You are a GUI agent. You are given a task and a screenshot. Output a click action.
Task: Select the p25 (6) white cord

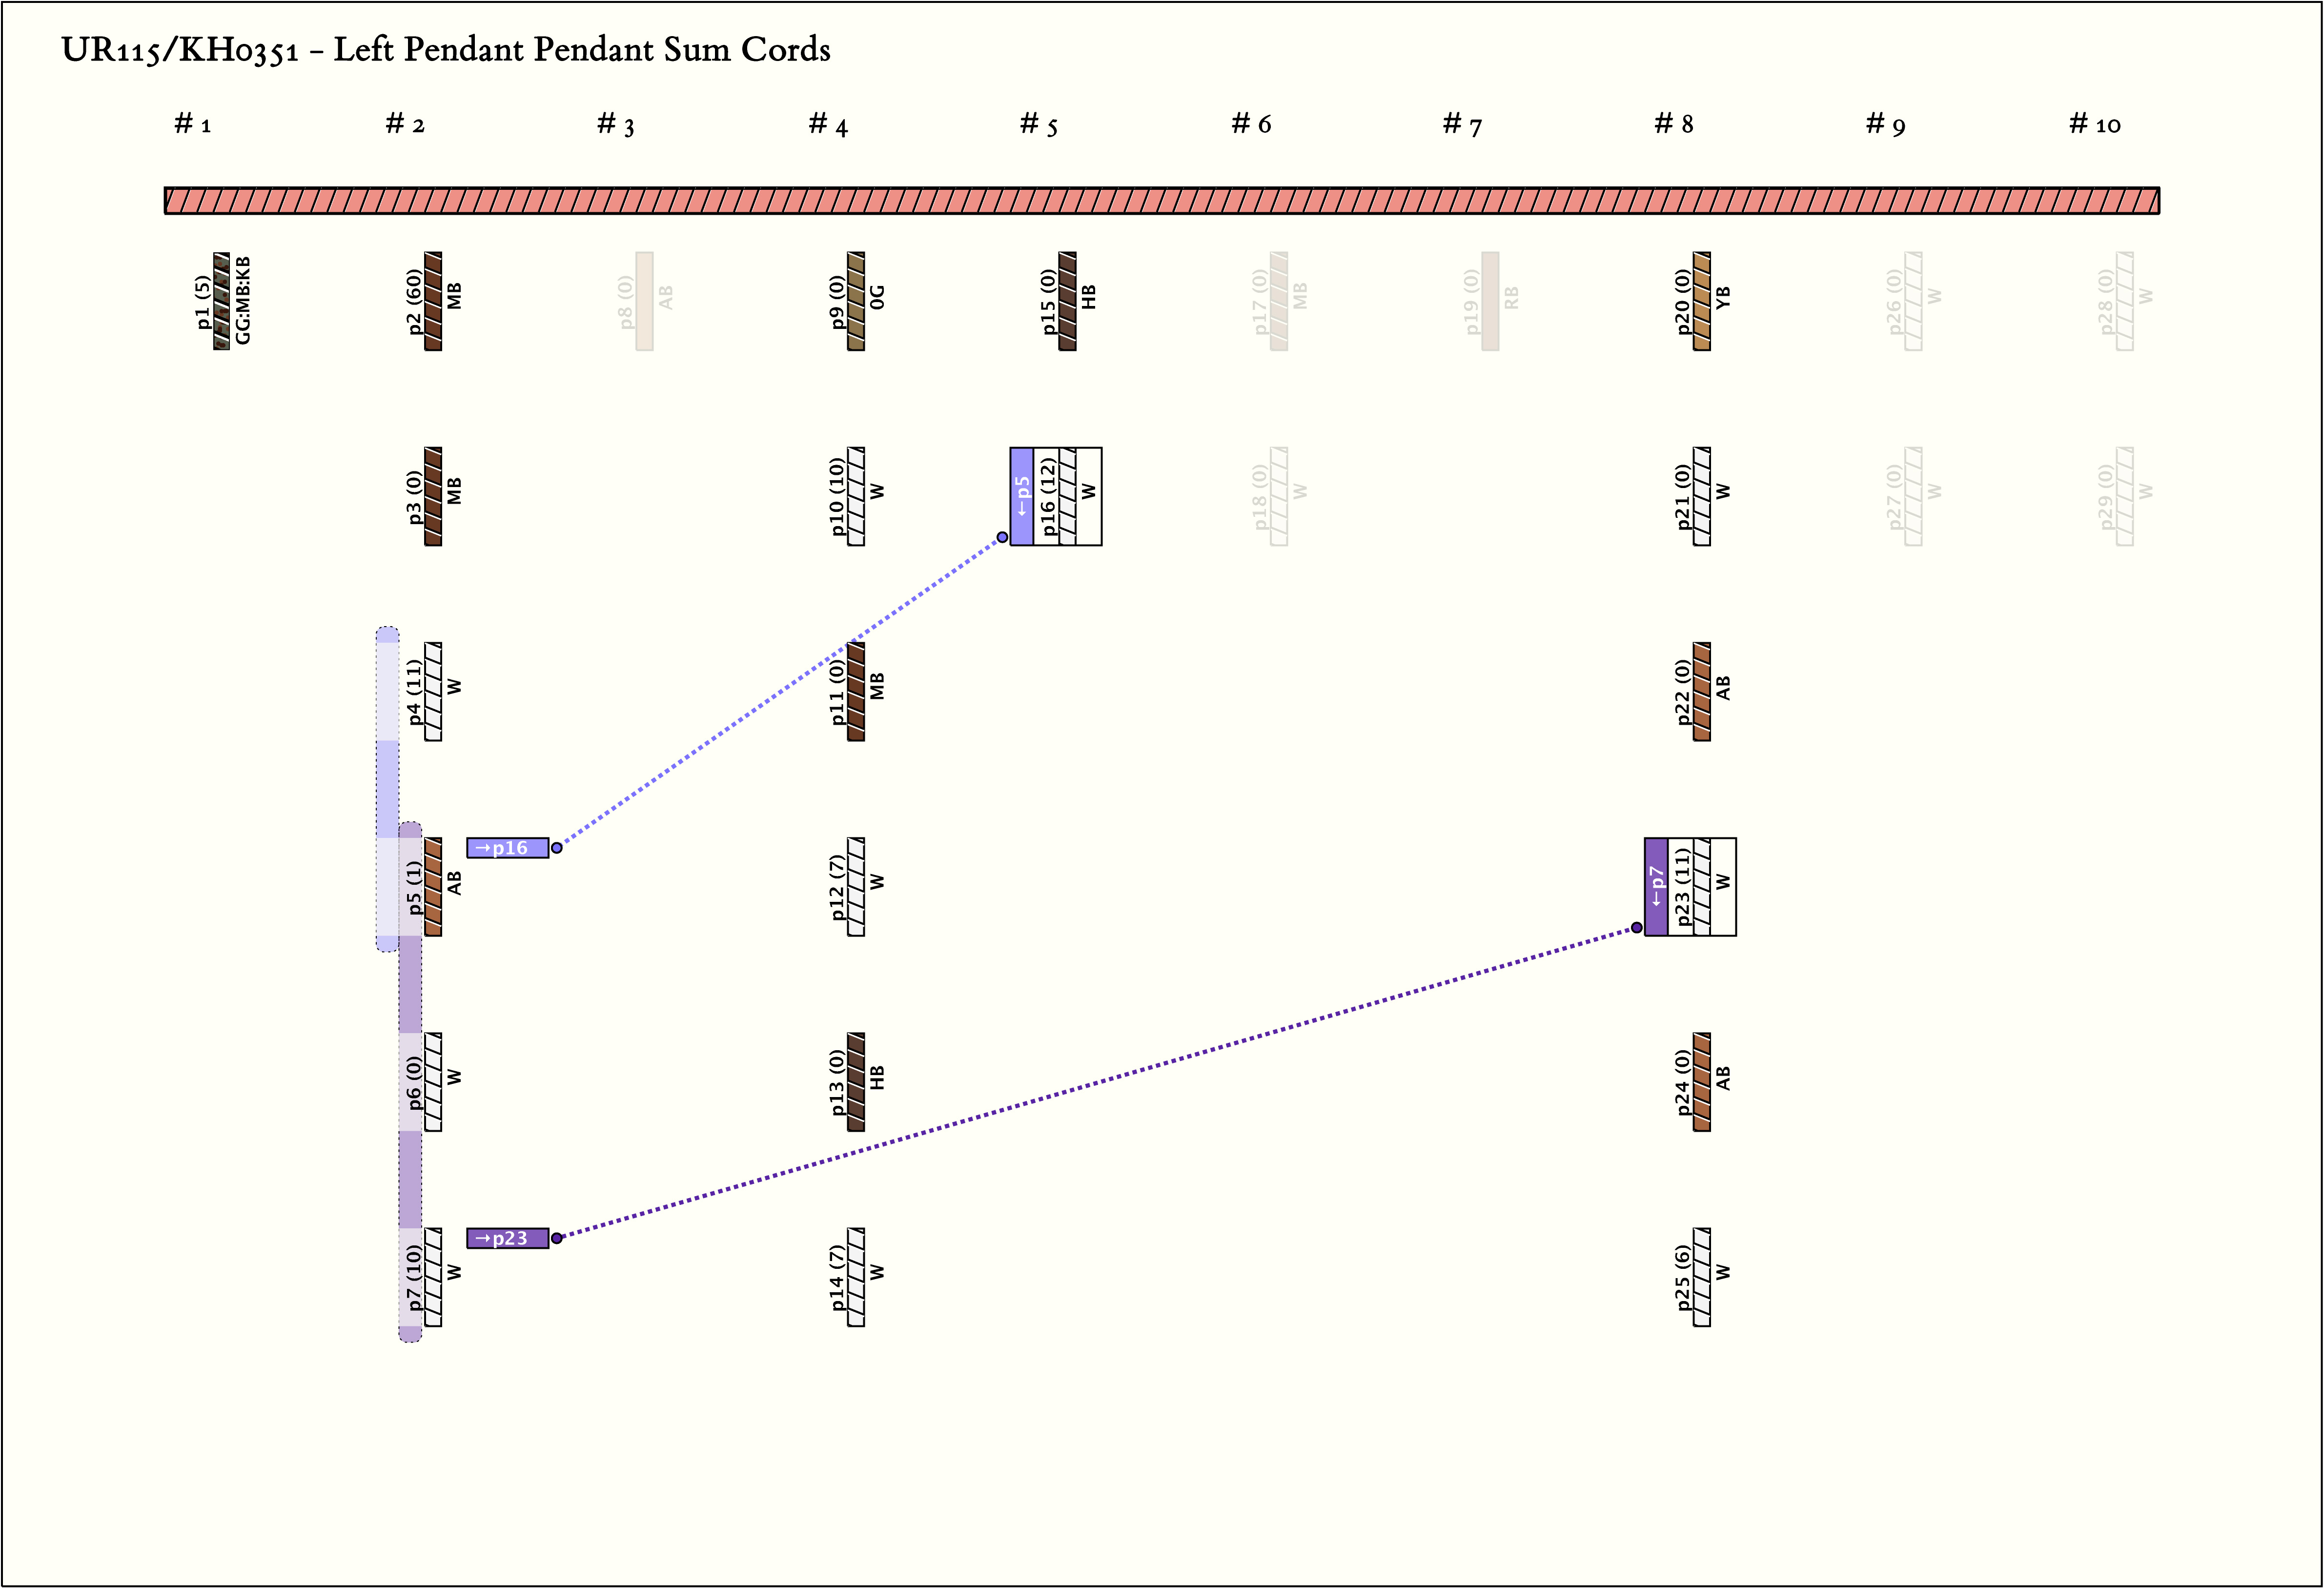coord(1701,1277)
